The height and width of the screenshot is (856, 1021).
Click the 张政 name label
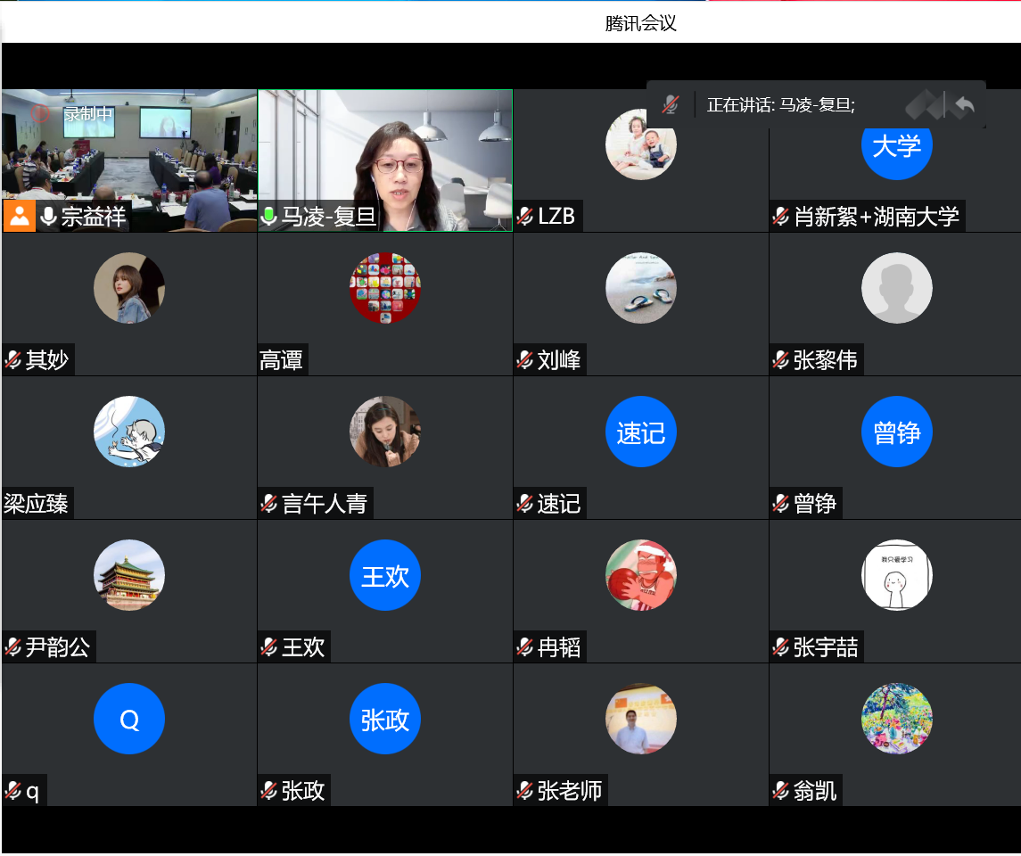pos(303,790)
